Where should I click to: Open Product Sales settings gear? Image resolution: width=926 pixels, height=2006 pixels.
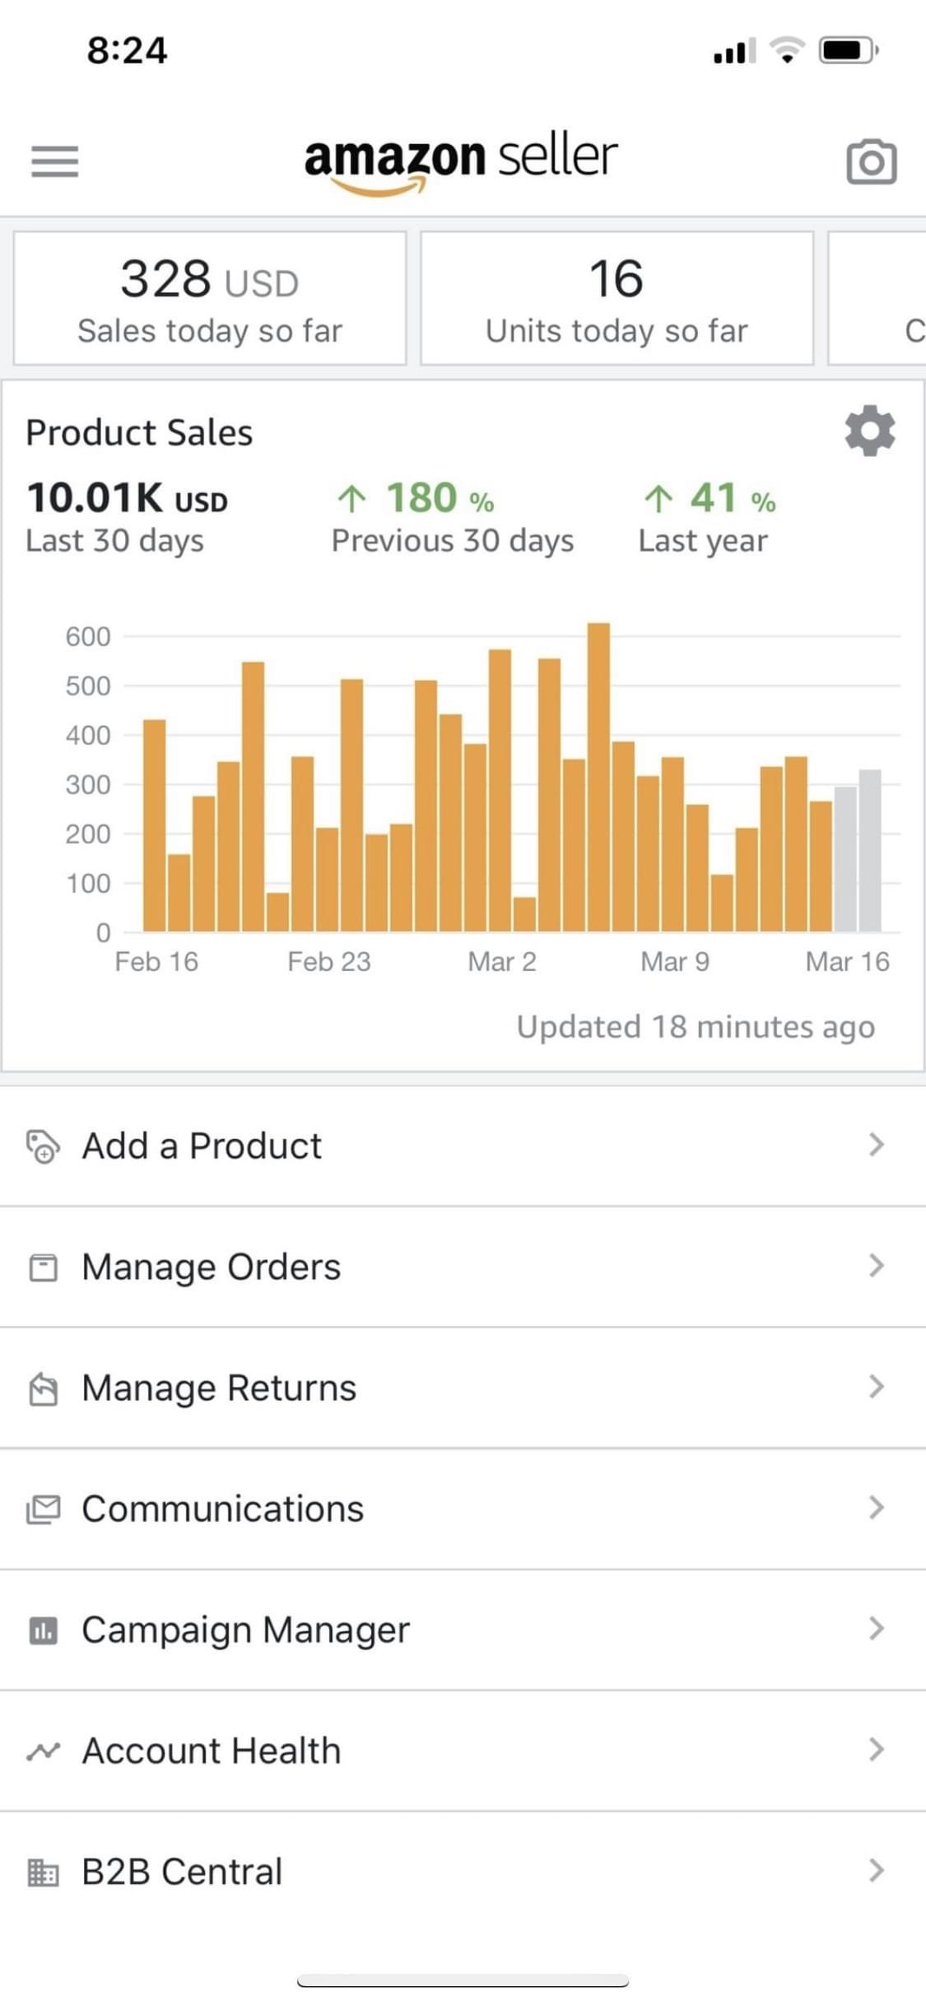[870, 431]
